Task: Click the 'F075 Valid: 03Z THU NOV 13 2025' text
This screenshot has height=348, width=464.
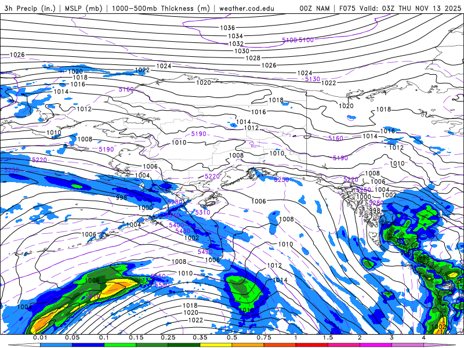Action: [400, 8]
